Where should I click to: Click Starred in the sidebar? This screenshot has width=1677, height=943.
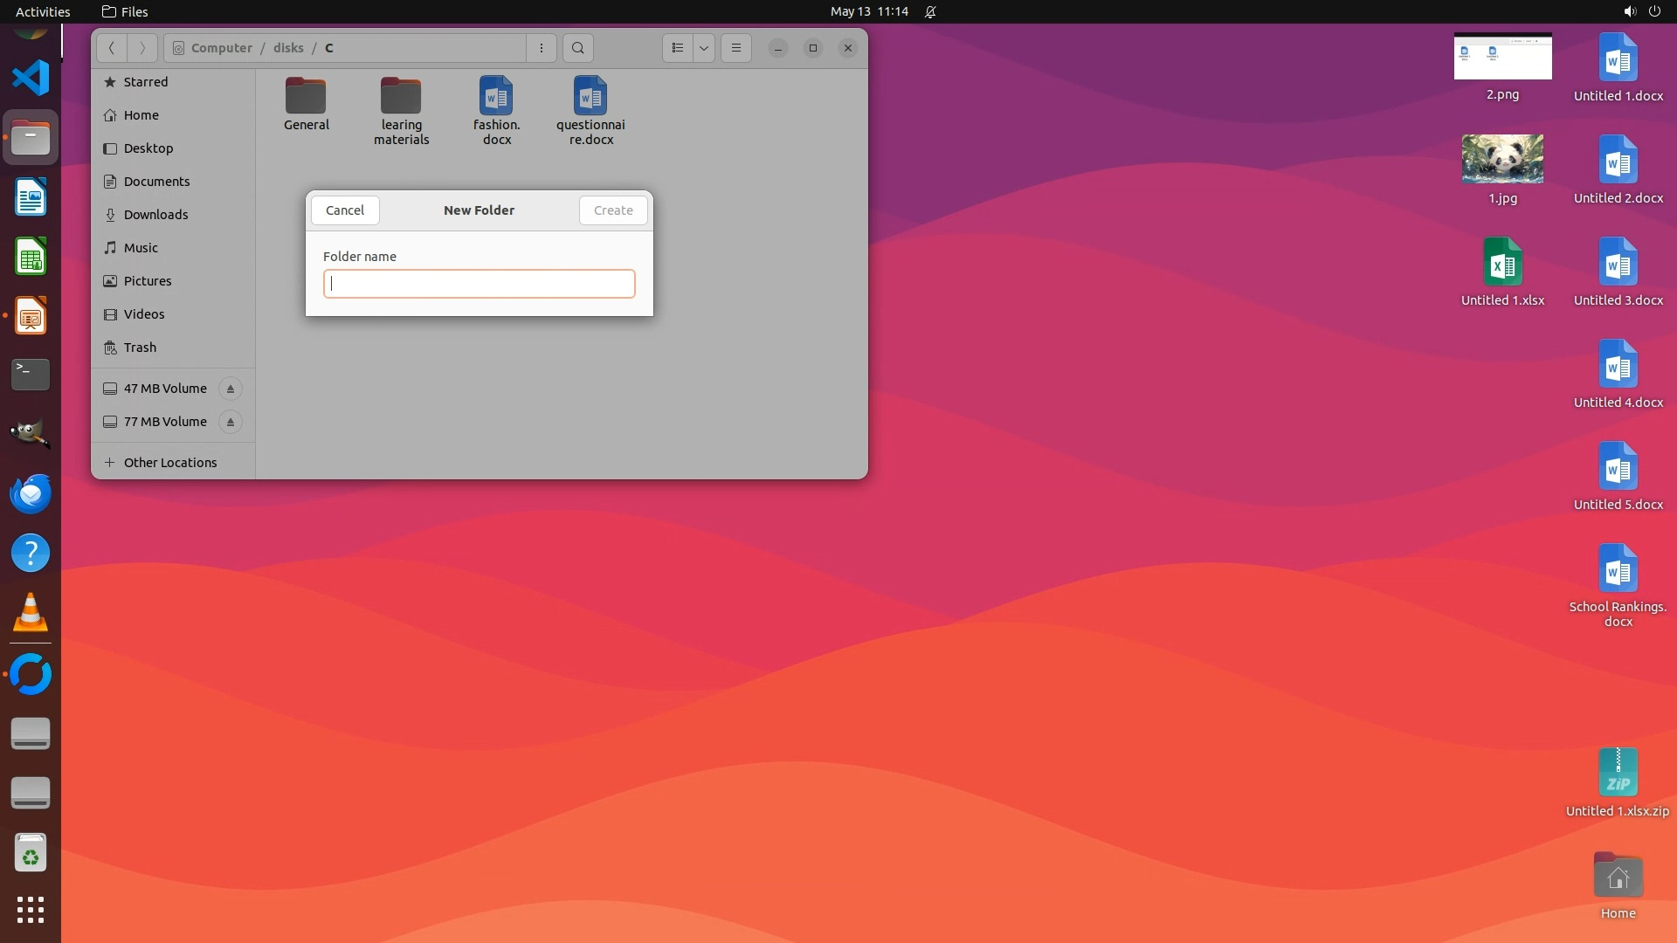[145, 82]
